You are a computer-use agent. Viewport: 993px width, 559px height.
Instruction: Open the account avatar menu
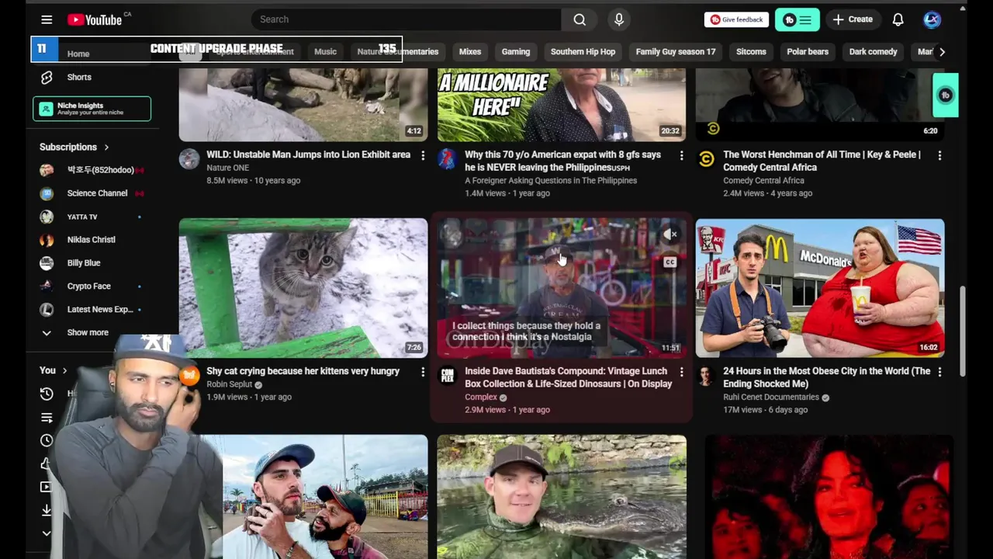point(932,19)
